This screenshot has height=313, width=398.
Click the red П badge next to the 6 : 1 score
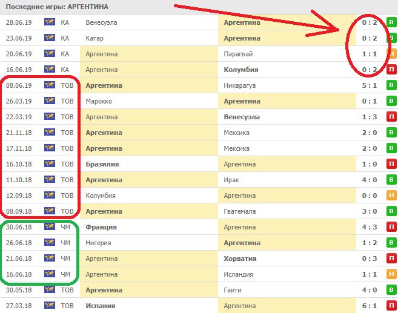point(391,306)
